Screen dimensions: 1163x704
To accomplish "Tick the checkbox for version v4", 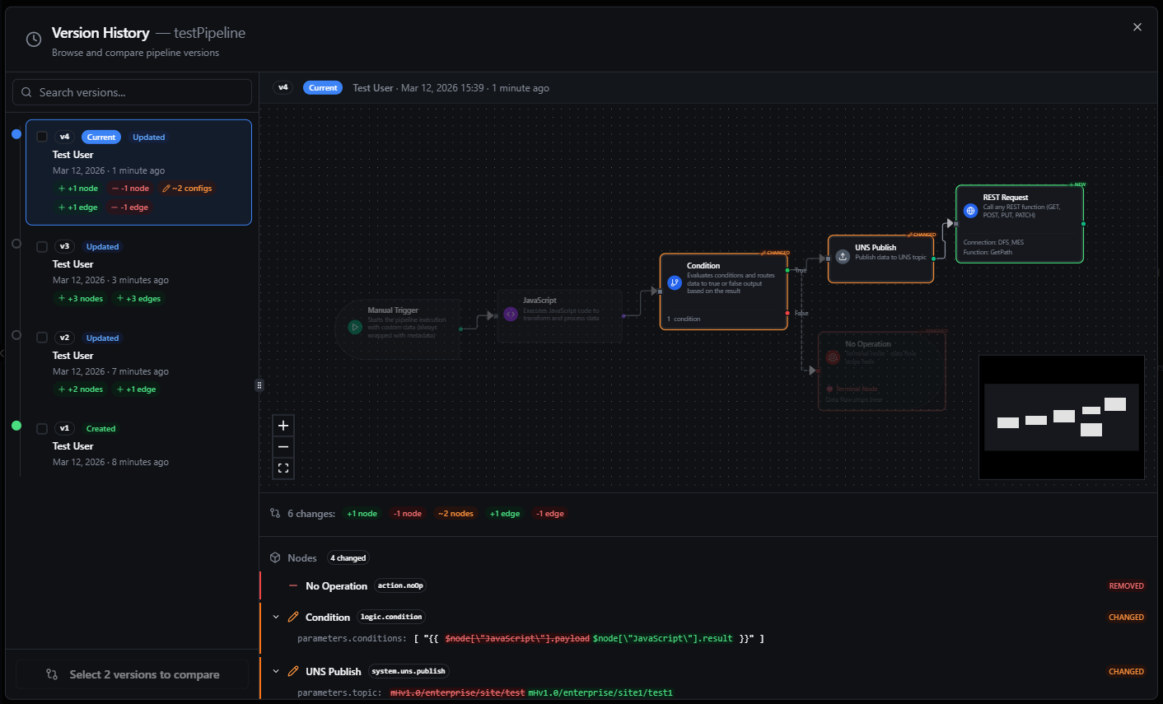I will pyautogui.click(x=42, y=137).
